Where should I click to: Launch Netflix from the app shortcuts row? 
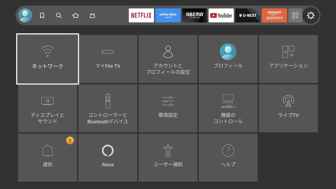click(141, 15)
